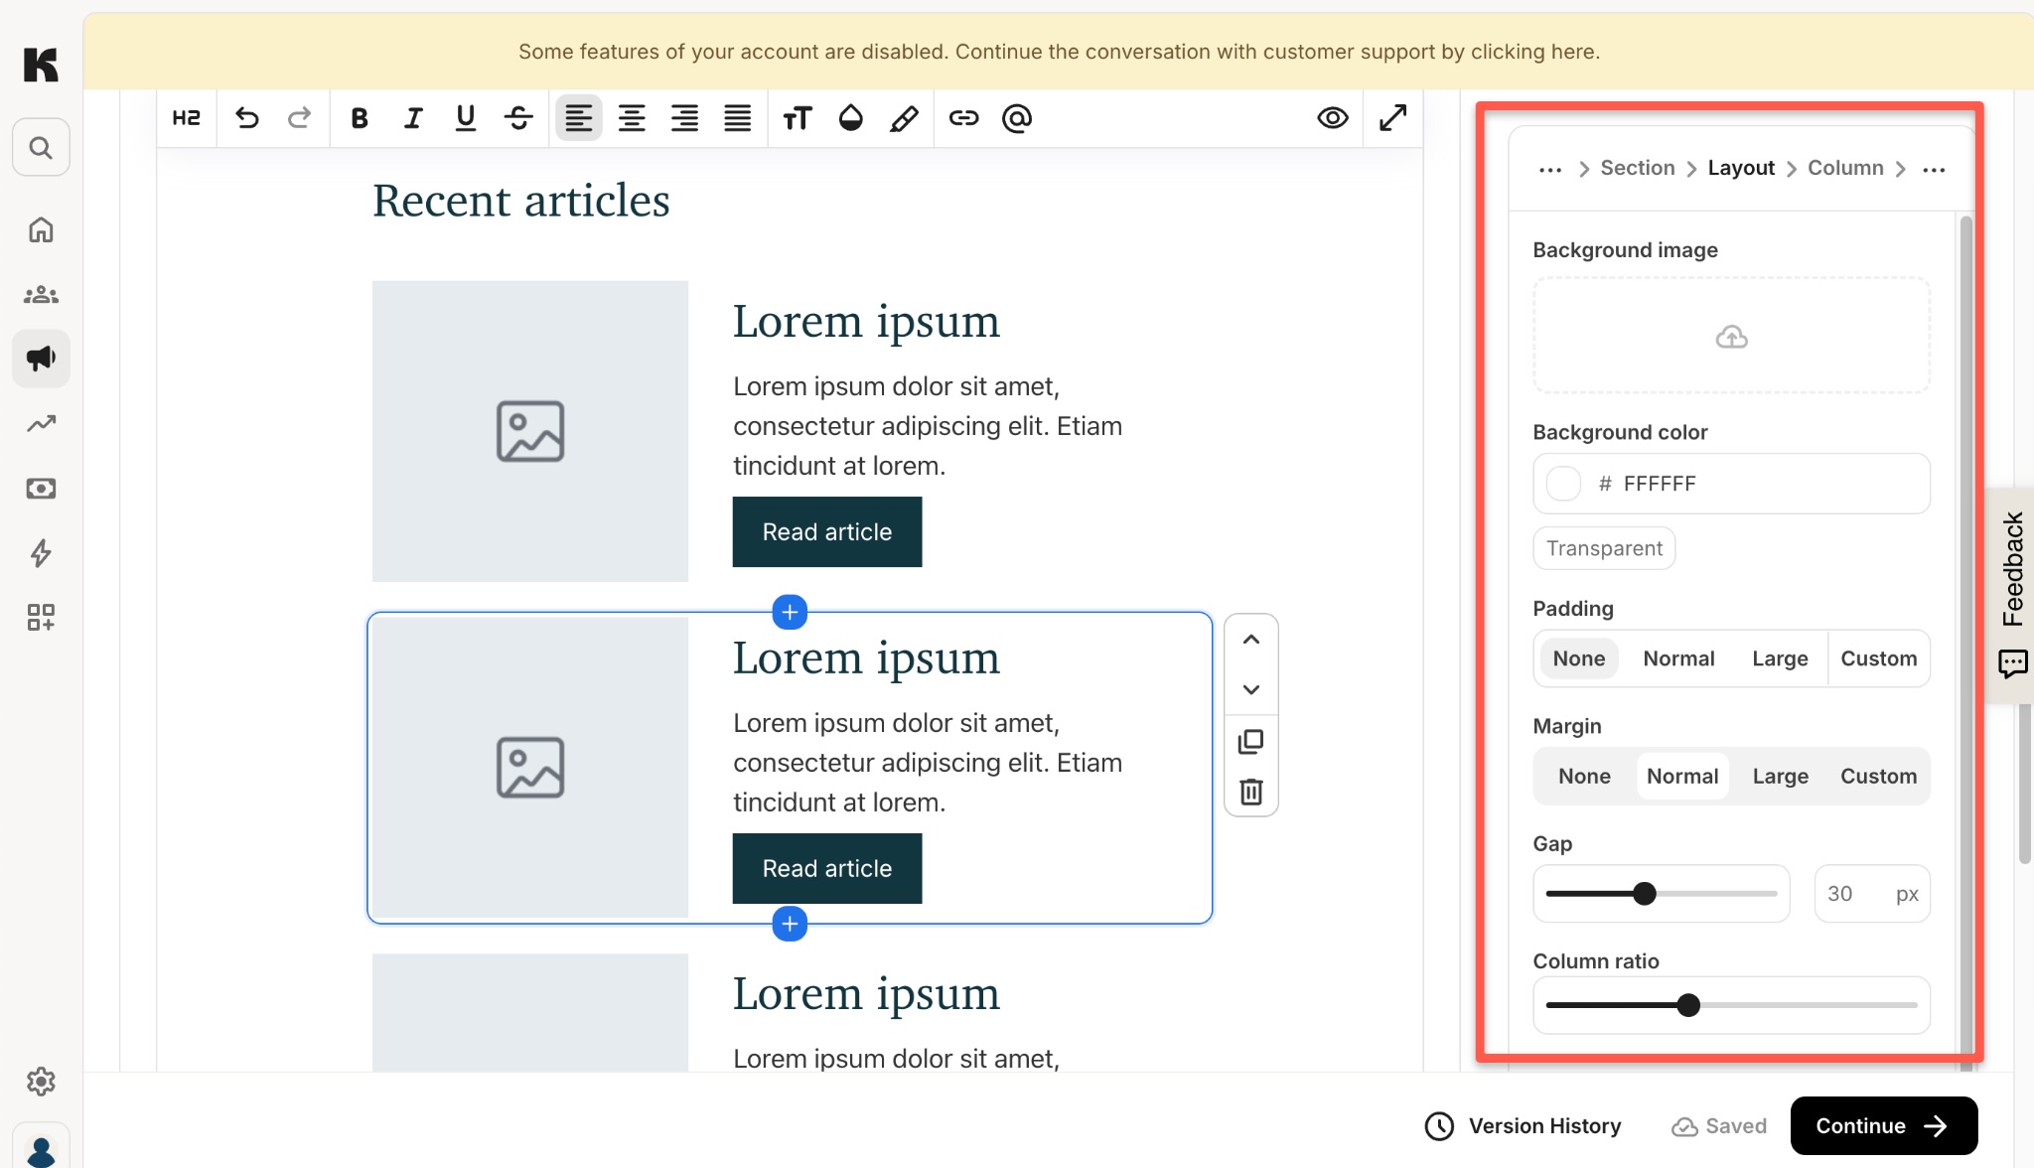Go to Section in the breadcrumb

pos(1638,168)
